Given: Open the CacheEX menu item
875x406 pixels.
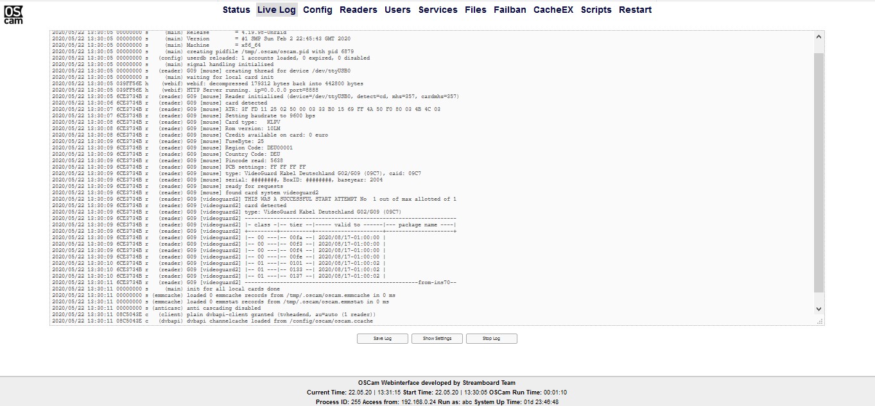Looking at the screenshot, I should (x=553, y=10).
